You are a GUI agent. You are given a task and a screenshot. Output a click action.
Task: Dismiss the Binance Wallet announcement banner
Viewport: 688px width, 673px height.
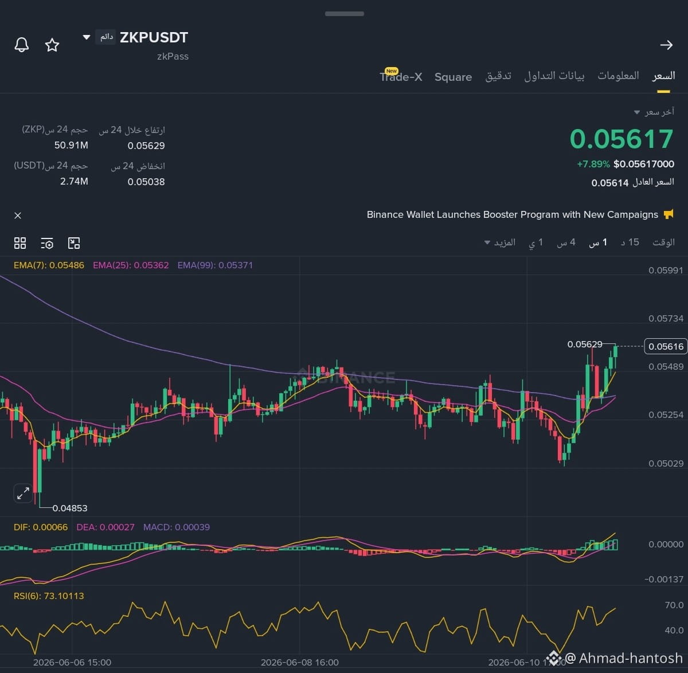point(18,216)
